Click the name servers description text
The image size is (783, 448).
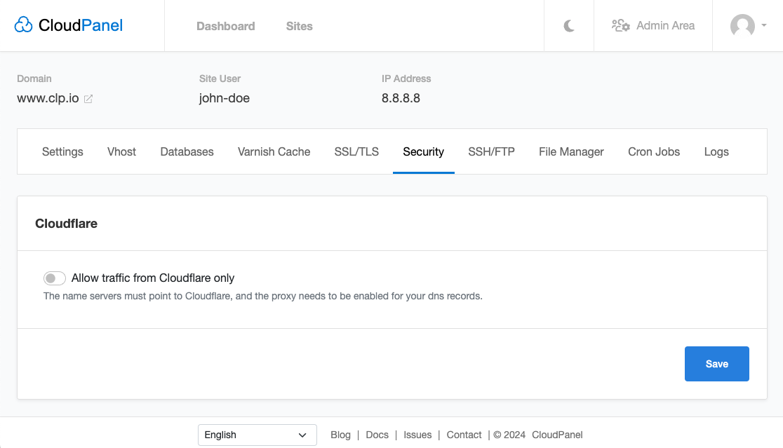point(262,297)
